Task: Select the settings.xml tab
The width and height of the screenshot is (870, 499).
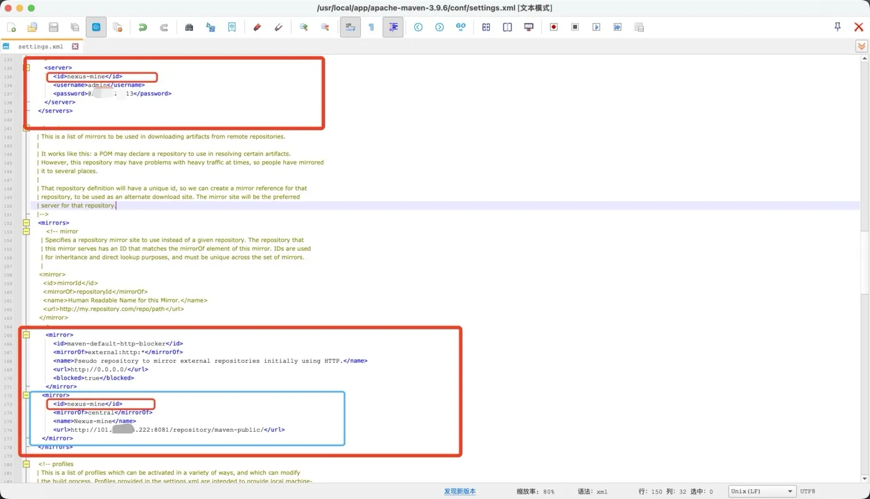Action: coord(40,47)
